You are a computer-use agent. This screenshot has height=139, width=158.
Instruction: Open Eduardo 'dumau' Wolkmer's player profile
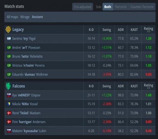pyautogui.click(x=30, y=75)
